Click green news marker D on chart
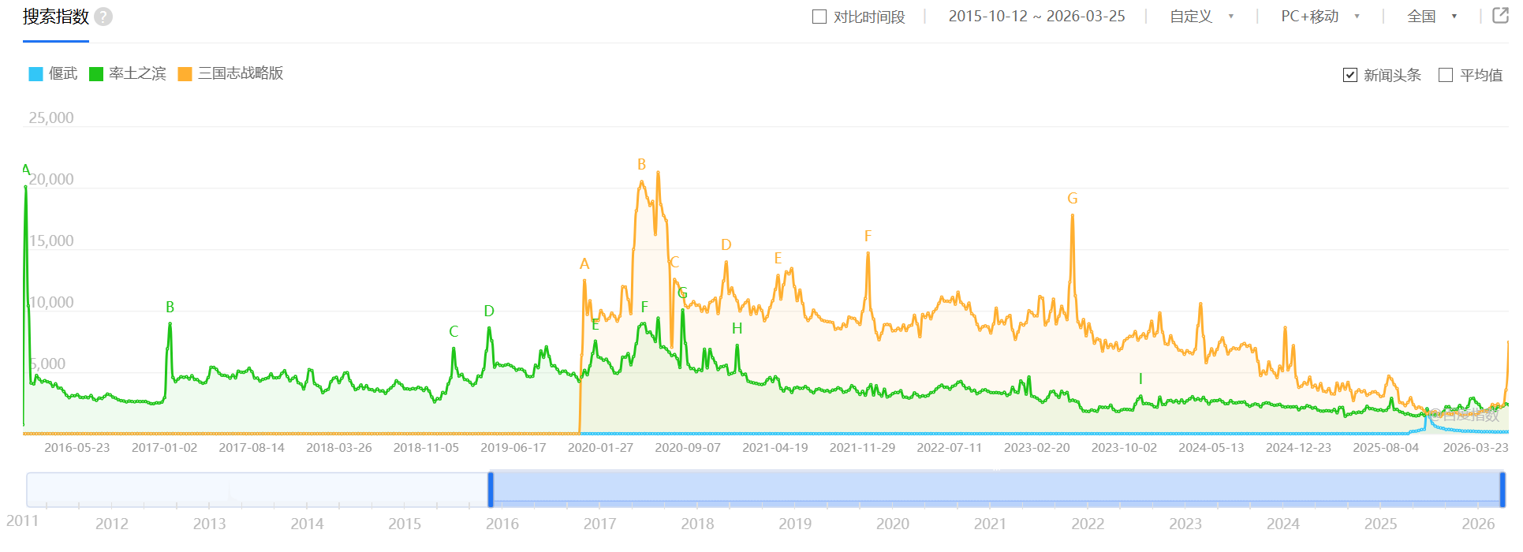The image size is (1523, 552). coord(489,311)
